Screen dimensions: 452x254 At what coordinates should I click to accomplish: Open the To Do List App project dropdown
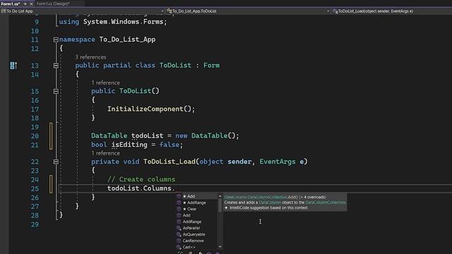pos(82,11)
